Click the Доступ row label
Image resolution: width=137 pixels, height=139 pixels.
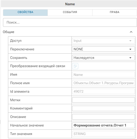pyautogui.click(x=16, y=41)
